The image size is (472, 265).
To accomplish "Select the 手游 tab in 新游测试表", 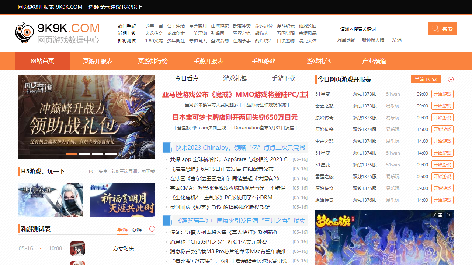I will tap(122, 230).
